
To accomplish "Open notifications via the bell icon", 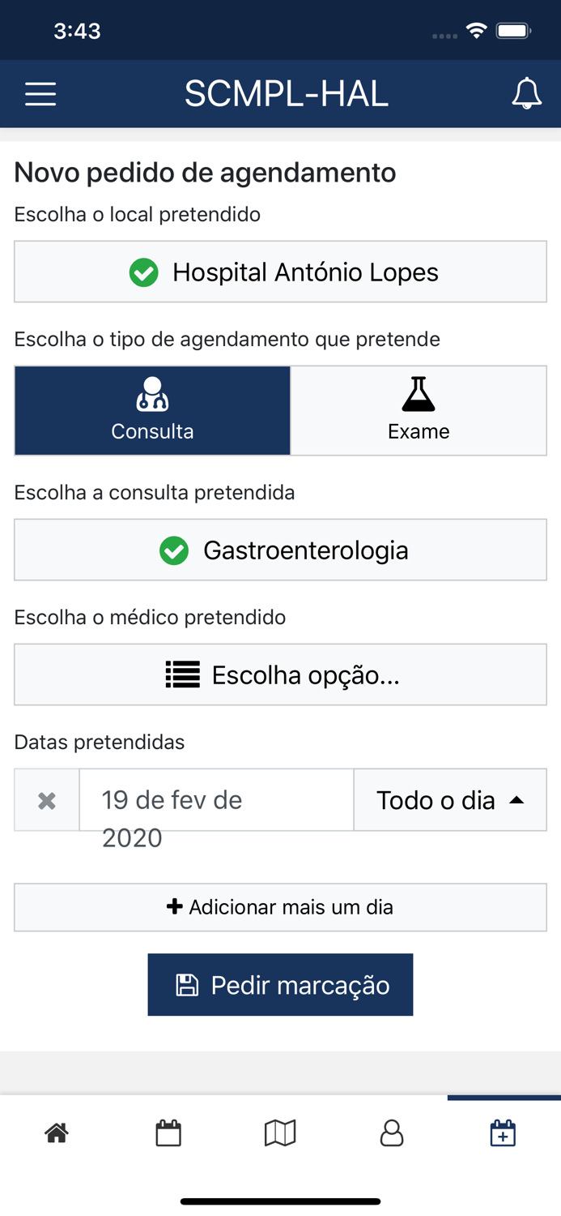I will point(527,93).
